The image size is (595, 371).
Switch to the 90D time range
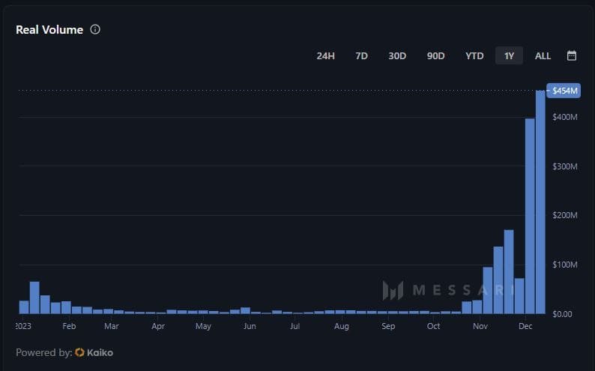click(x=435, y=55)
